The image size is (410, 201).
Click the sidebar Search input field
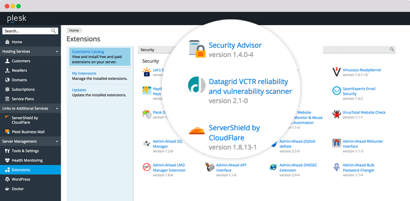(26, 31)
